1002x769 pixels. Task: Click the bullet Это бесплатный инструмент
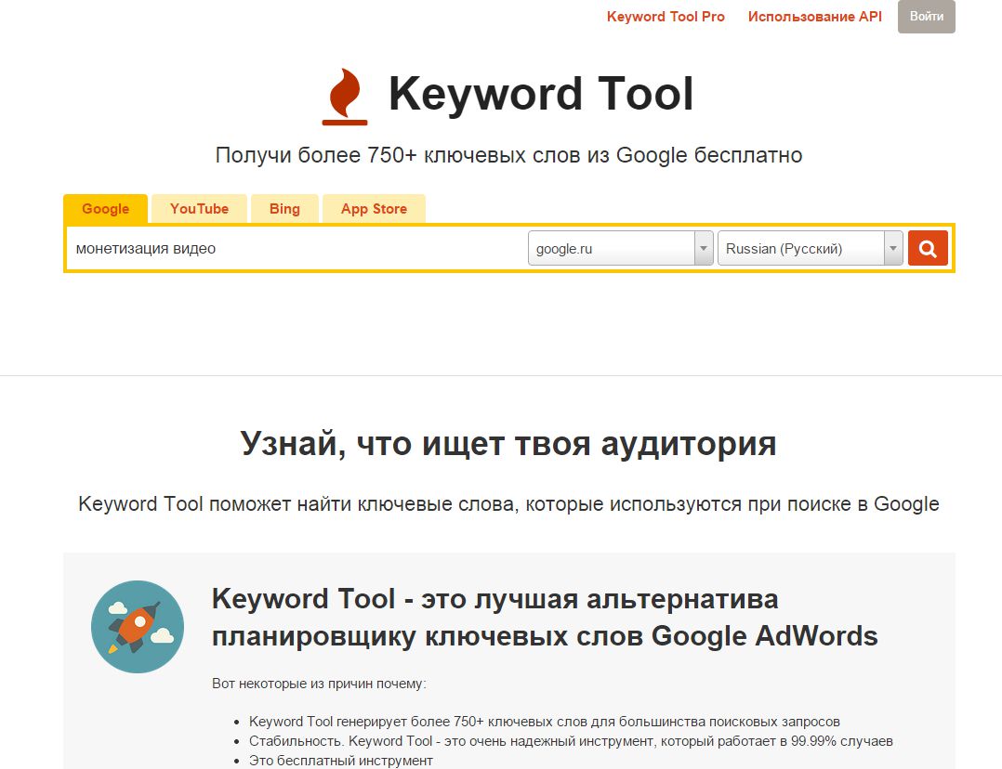pos(340,761)
